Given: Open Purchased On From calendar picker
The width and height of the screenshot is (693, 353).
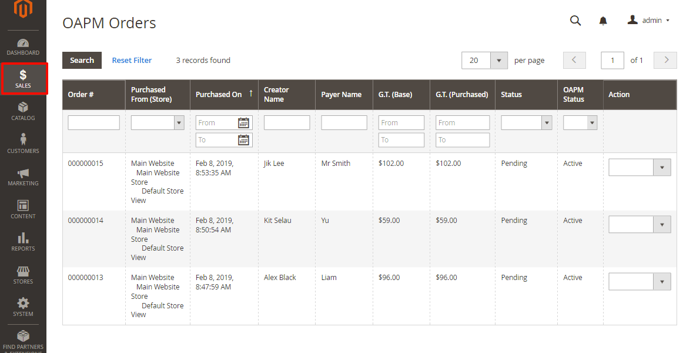Looking at the screenshot, I should point(243,123).
